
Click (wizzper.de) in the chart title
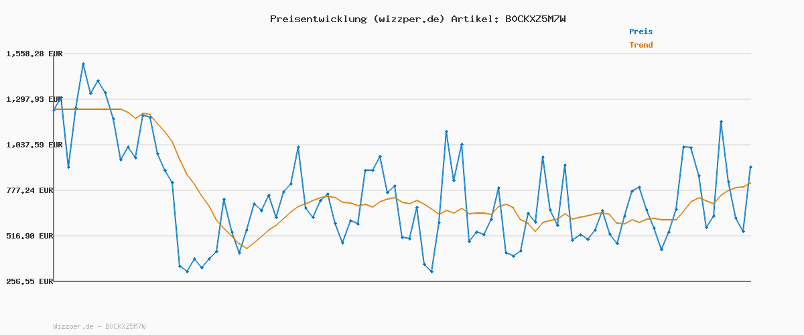coord(406,19)
